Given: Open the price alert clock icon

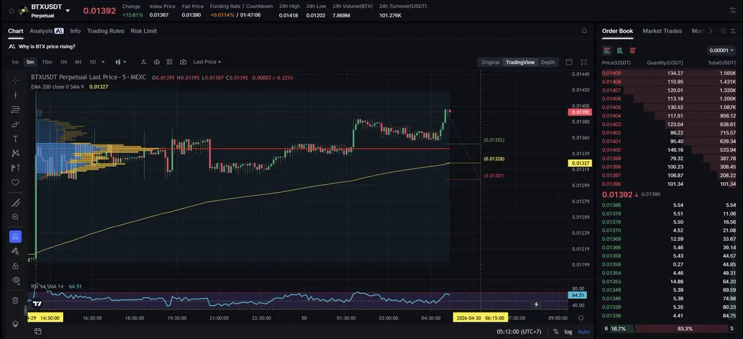Looking at the screenshot, I should tap(156, 62).
